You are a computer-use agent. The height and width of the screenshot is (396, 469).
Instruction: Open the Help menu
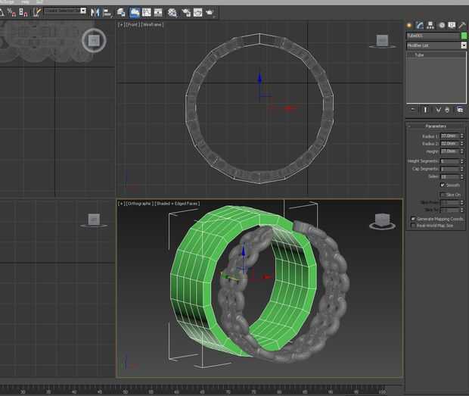(25, 2)
